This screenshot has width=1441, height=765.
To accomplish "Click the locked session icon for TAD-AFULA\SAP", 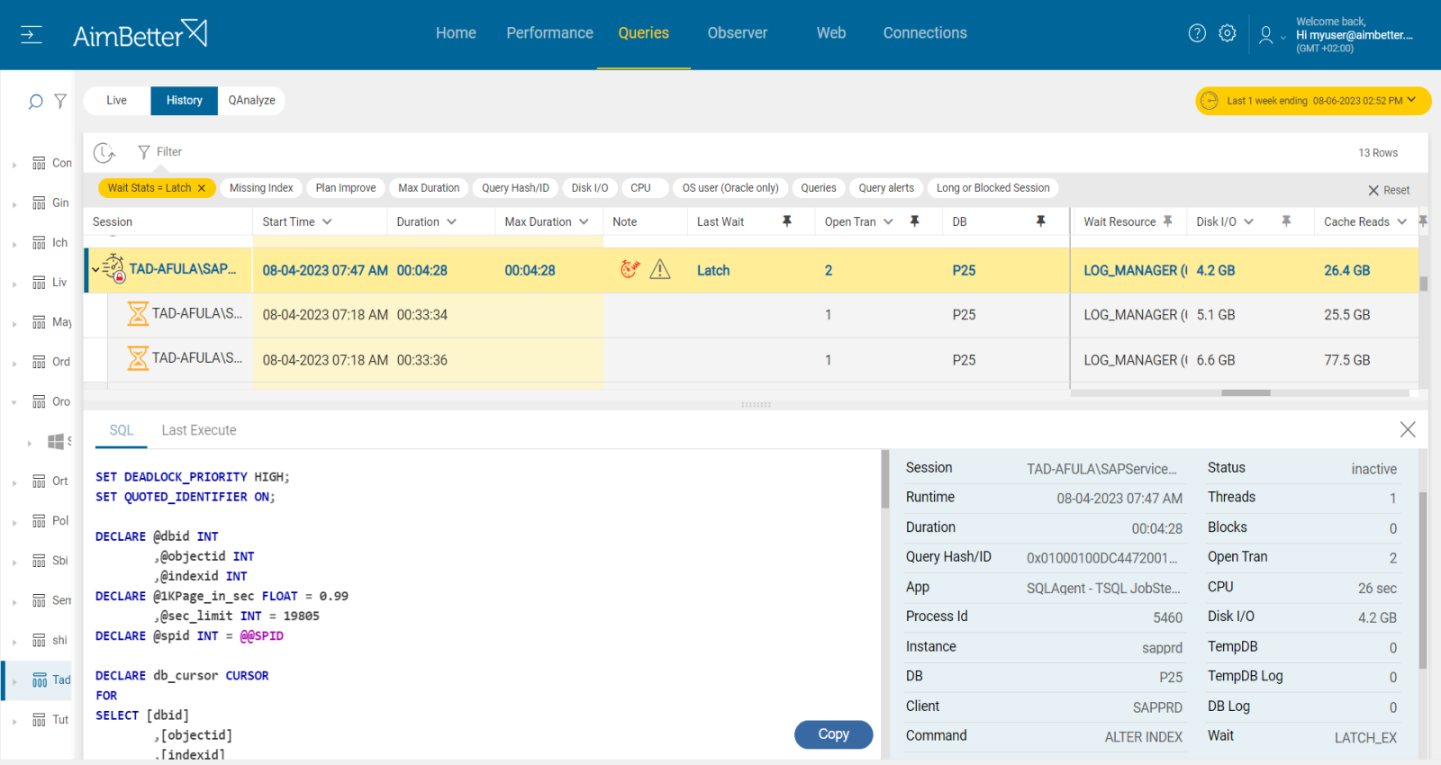I will (113, 268).
